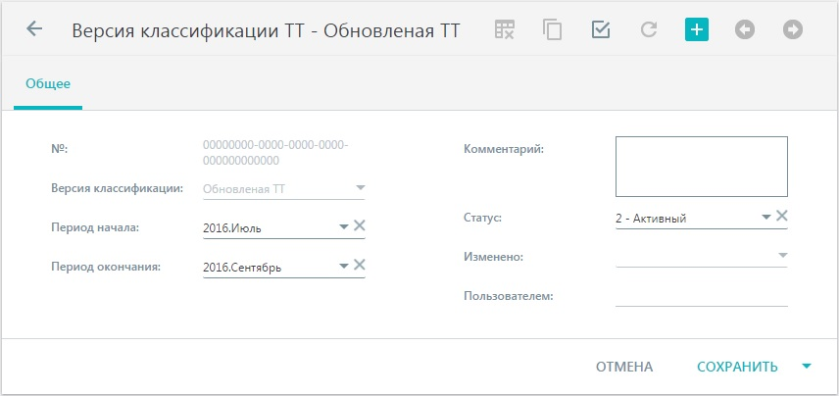Click into the Комментарий text box
This screenshot has height=396, width=839.
coord(702,167)
